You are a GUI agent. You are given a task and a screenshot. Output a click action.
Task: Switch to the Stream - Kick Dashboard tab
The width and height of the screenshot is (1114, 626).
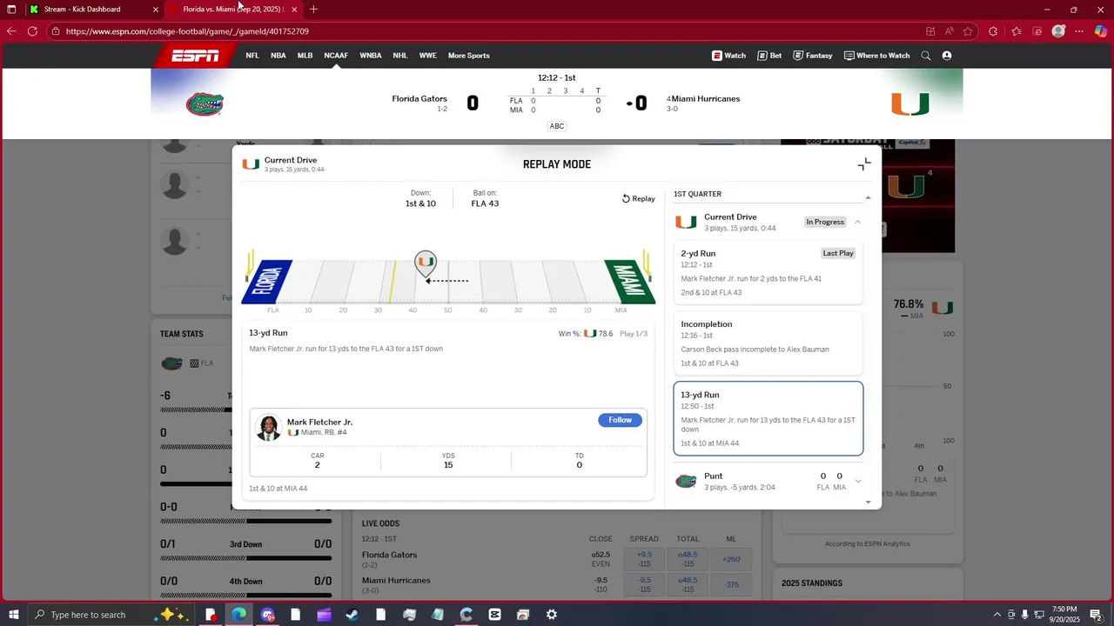pyautogui.click(x=94, y=10)
